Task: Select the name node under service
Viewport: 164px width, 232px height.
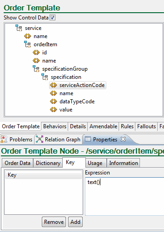Action: pos(40,36)
